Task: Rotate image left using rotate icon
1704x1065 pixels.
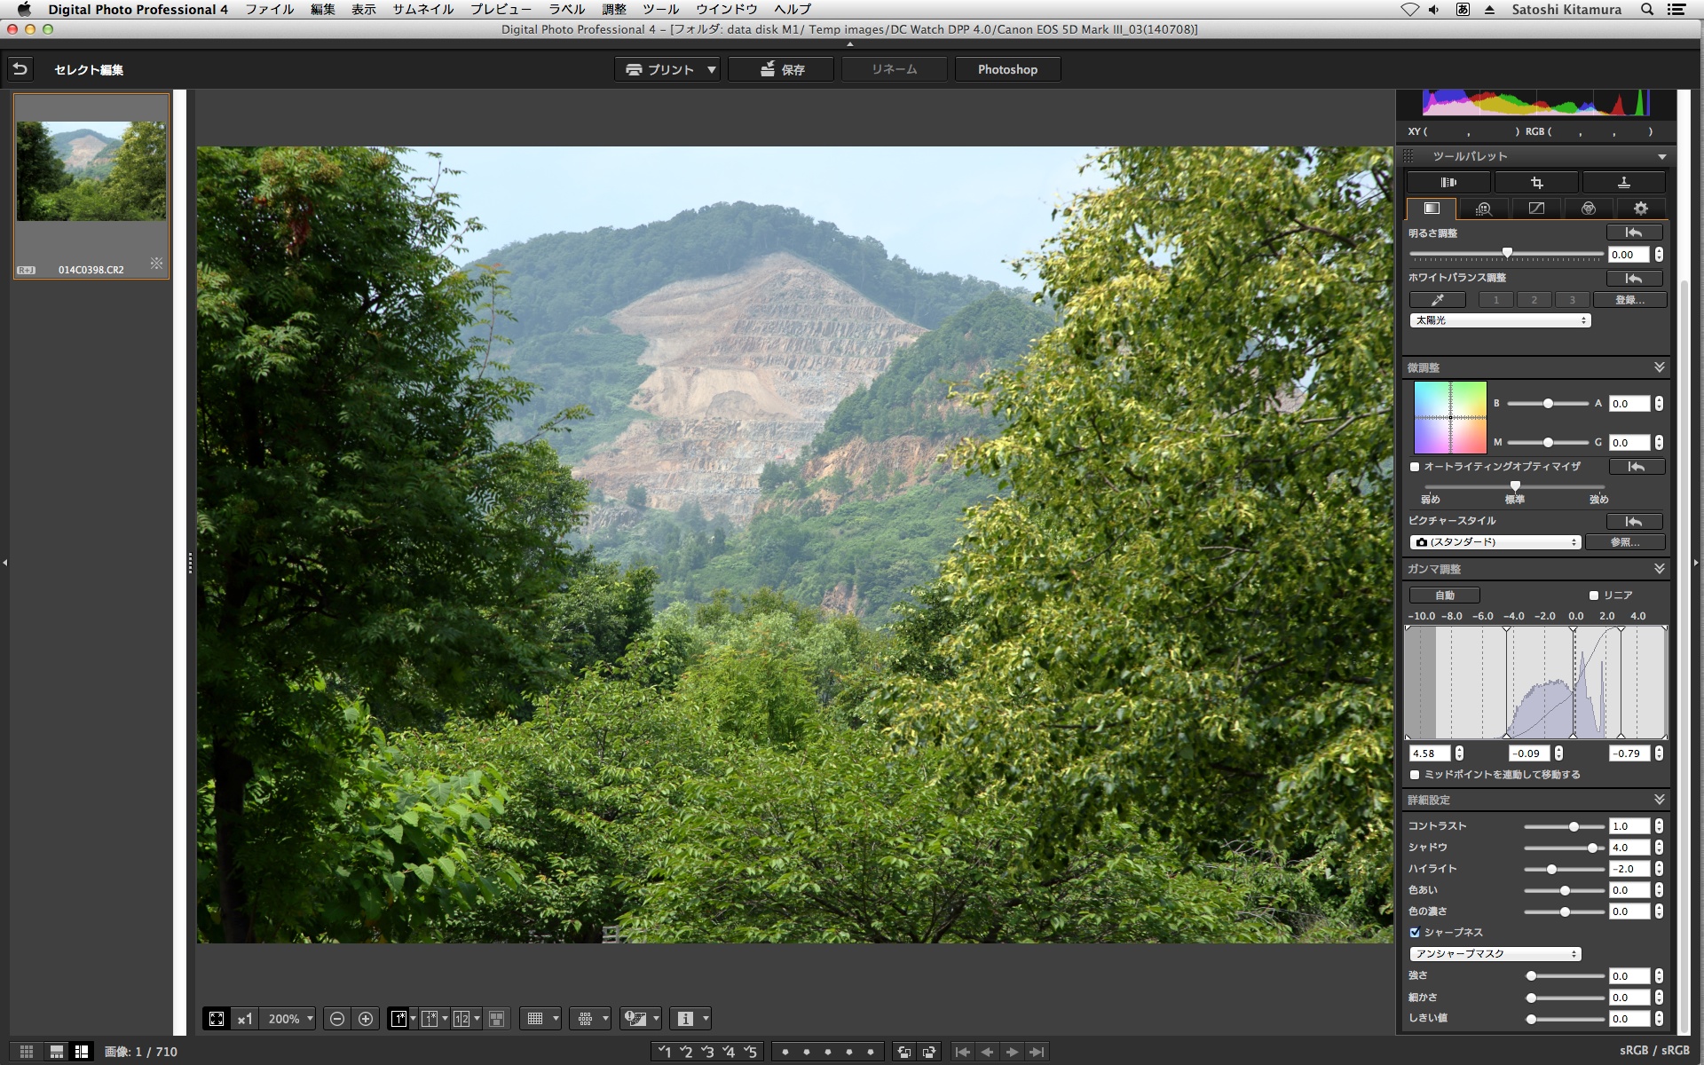Action: (903, 1052)
